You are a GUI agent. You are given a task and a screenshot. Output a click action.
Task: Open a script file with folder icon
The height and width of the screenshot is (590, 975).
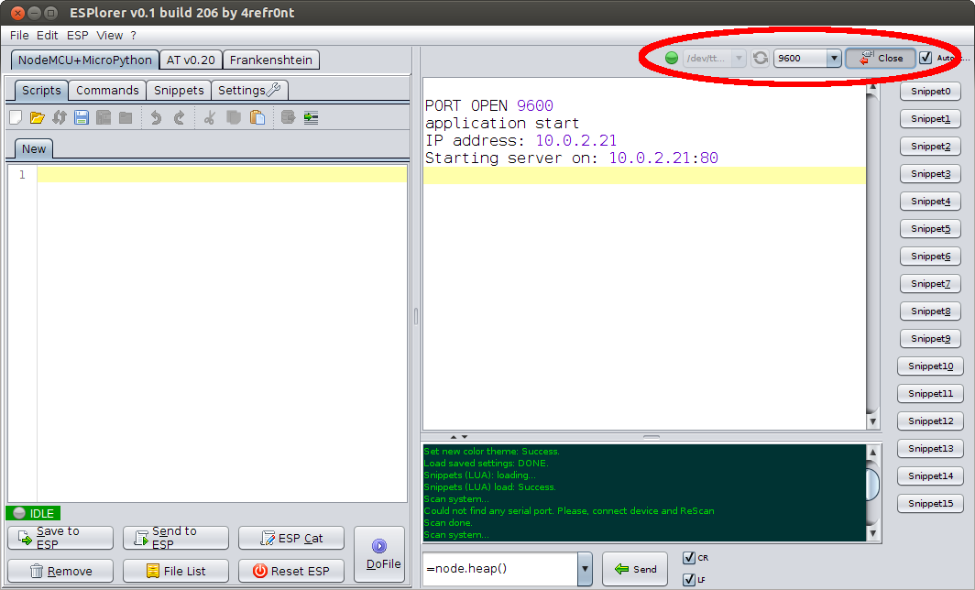point(38,117)
